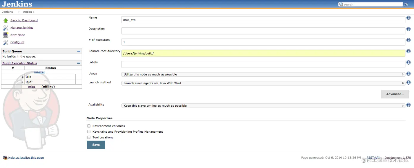Click the search box help icon
Image resolution: width=414 pixels, height=168 pixels.
pyautogui.click(x=406, y=5)
